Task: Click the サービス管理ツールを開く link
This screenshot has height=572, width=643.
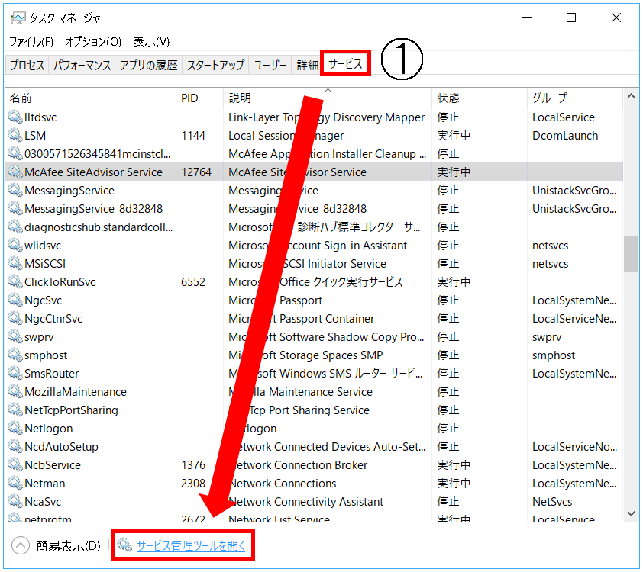Action: (192, 545)
